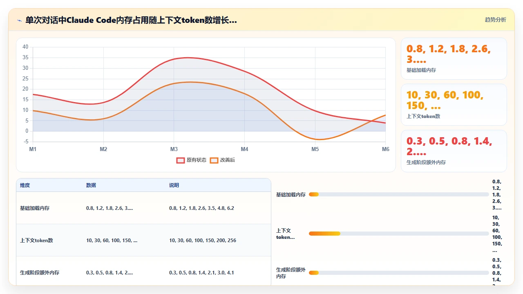
Task: Click the M2 x-axis label
Action: click(103, 149)
